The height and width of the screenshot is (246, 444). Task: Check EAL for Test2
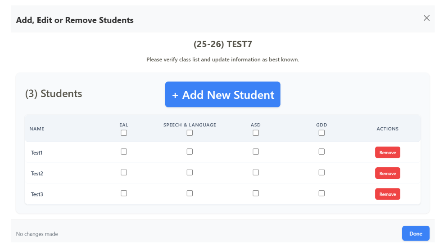click(x=124, y=172)
